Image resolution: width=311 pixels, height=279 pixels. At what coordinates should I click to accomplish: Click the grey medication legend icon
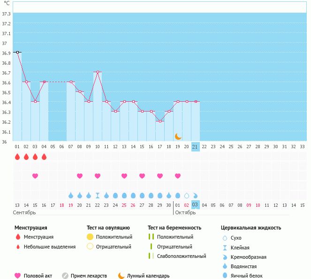pyautogui.click(x=65, y=275)
